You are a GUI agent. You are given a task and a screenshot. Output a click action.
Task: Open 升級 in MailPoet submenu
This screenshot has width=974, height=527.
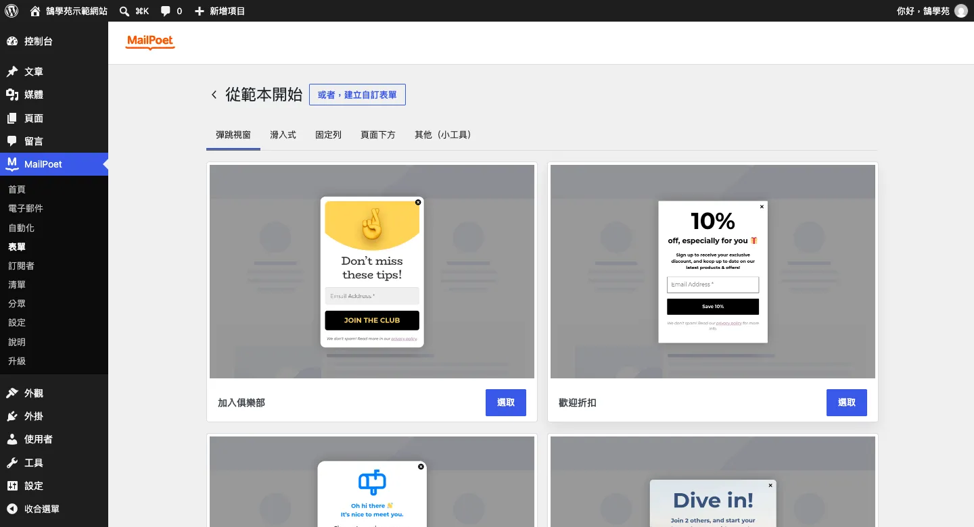tap(17, 361)
